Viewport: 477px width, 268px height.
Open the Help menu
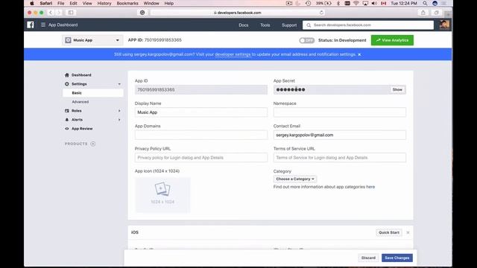[x=169, y=3]
